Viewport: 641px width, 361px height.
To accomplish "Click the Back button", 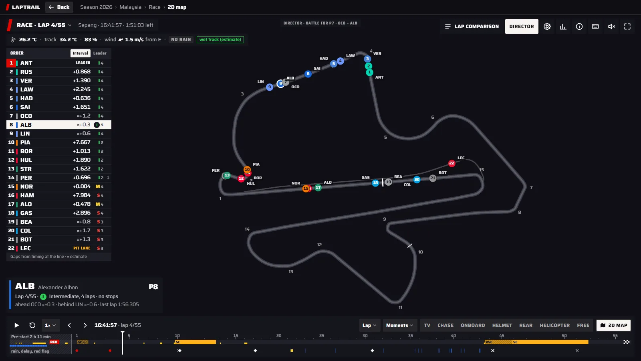I will coord(59,7).
